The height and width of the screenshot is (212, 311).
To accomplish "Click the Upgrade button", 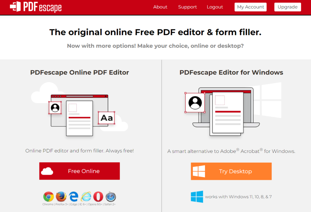I will pyautogui.click(x=287, y=7).
